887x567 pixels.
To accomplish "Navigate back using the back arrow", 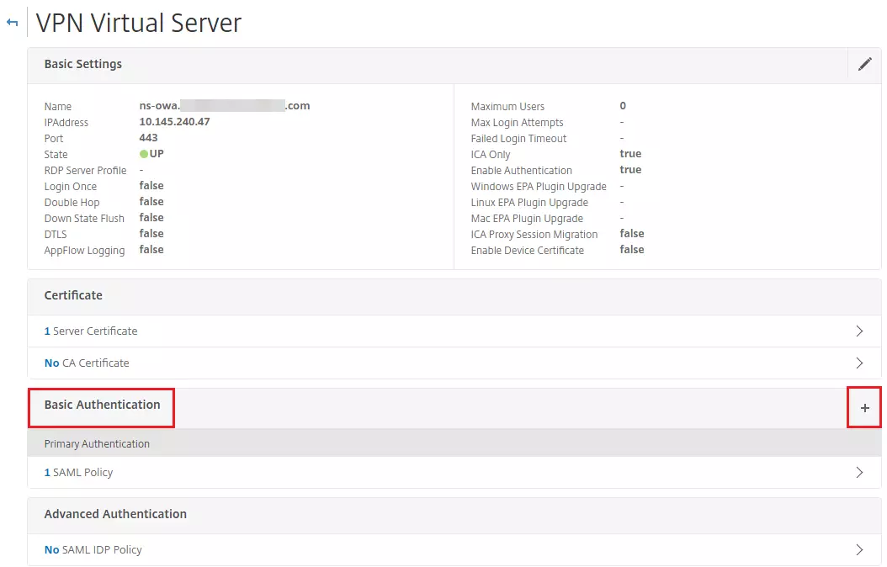I will coord(12,23).
